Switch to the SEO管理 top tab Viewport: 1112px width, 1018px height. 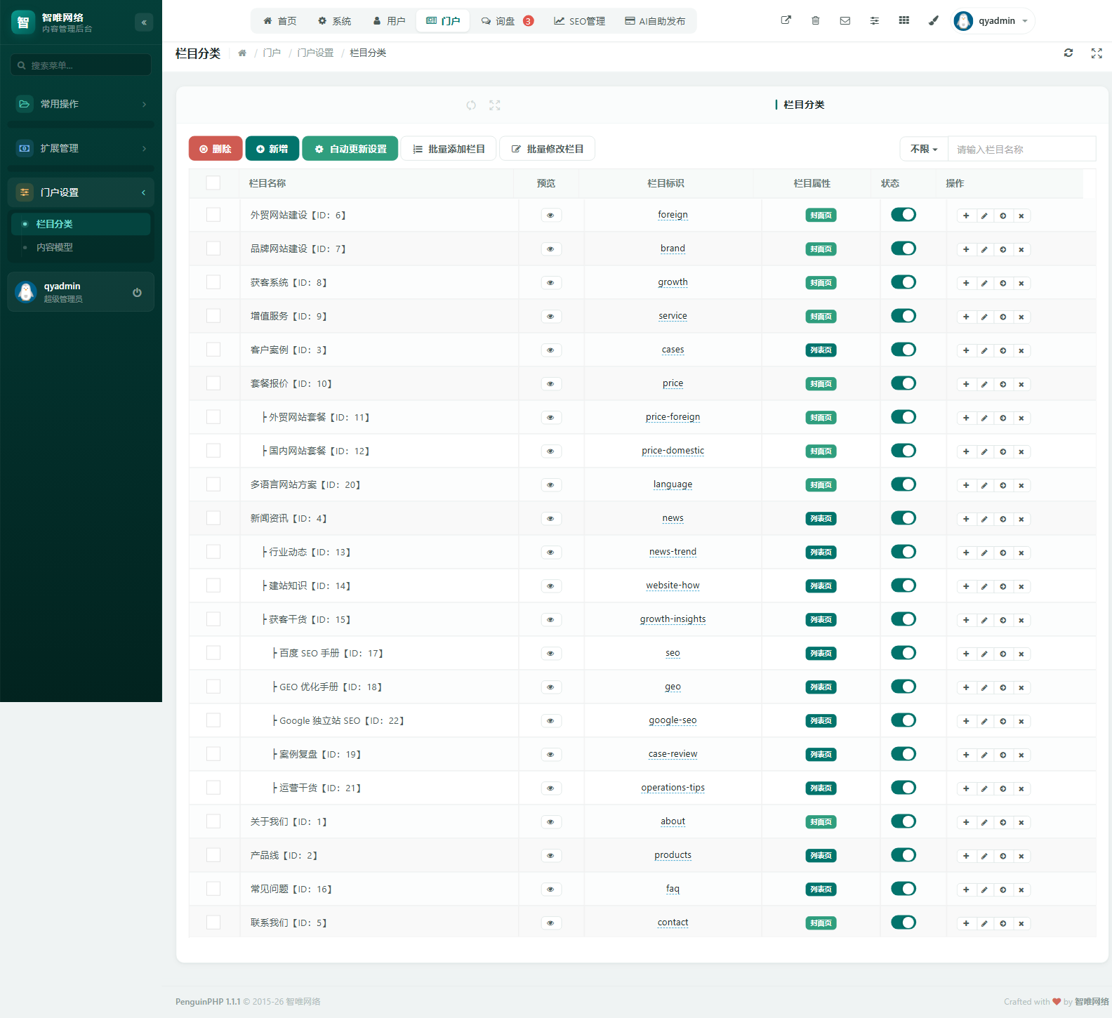pyautogui.click(x=579, y=21)
